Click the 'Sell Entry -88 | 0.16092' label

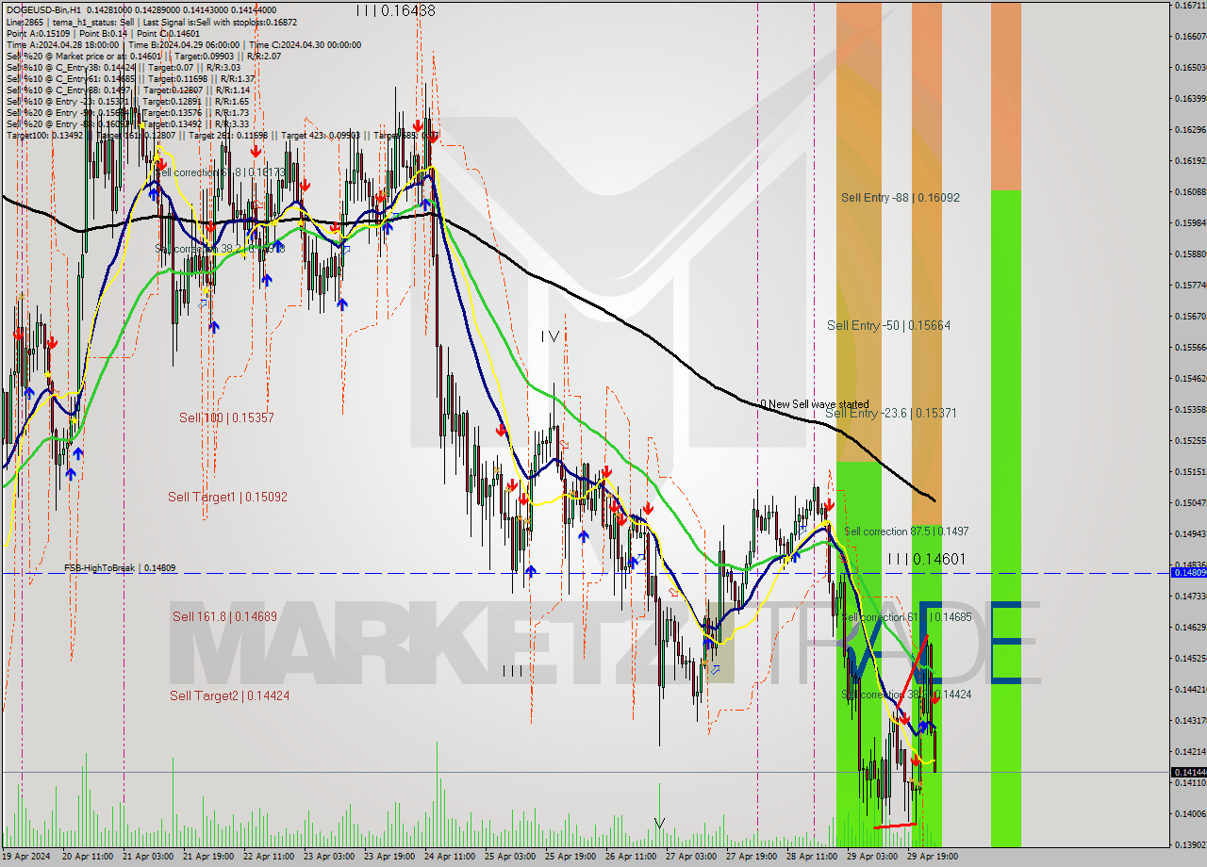tap(901, 198)
